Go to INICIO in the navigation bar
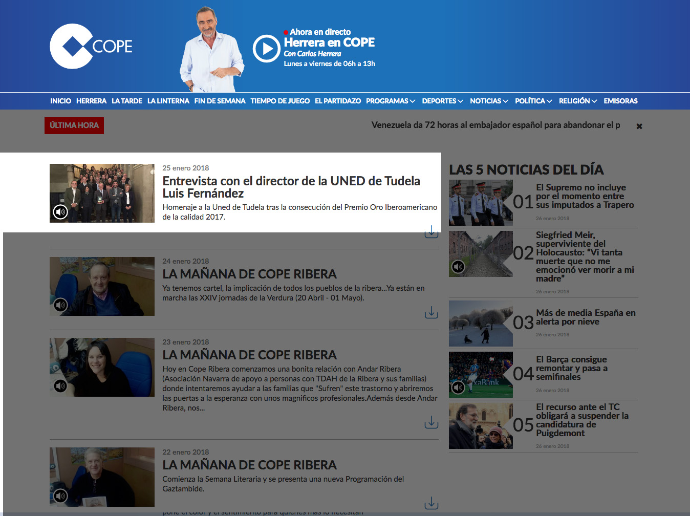 coord(60,101)
